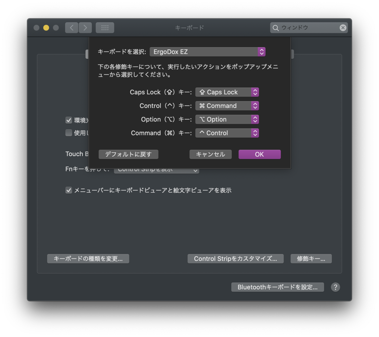The height and width of the screenshot is (337, 379).
Task: Enable the 使用 checkbox below it
Action: point(69,133)
